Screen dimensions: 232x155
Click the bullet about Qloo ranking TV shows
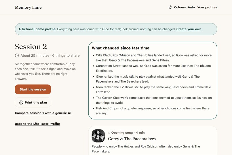153,89
